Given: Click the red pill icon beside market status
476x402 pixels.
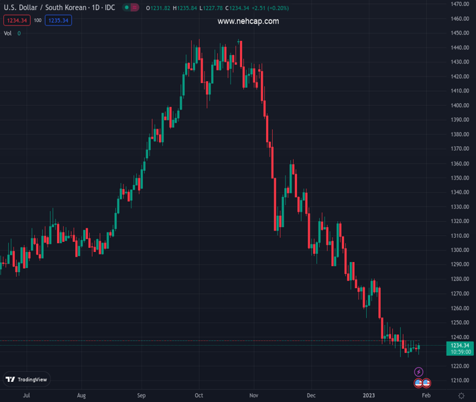Looking at the screenshot, I should point(136,7).
